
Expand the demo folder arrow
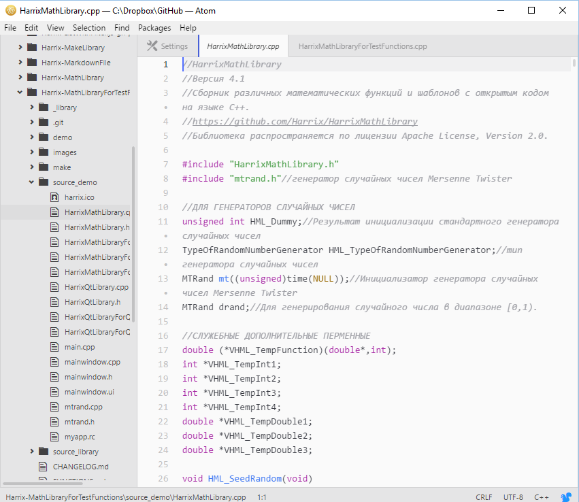click(x=32, y=137)
